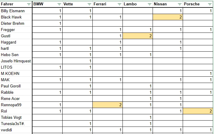214x134 pixels.
Task: Click the Dieter Brehm BMW cell
Action: click(47, 23)
